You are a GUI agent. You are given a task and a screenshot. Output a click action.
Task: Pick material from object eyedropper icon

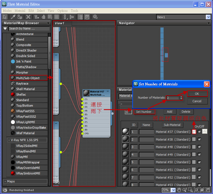tap(13, 17)
